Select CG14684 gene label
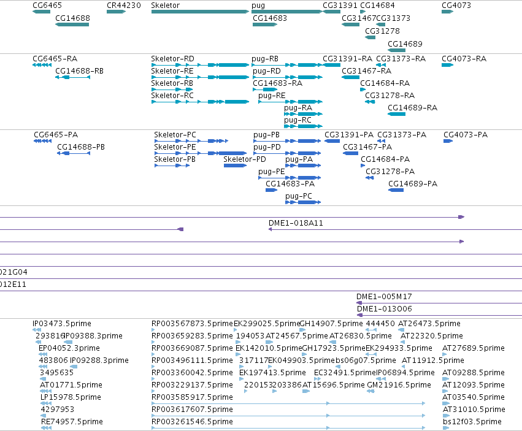Image resolution: width=522 pixels, height=431 pixels. [377, 6]
